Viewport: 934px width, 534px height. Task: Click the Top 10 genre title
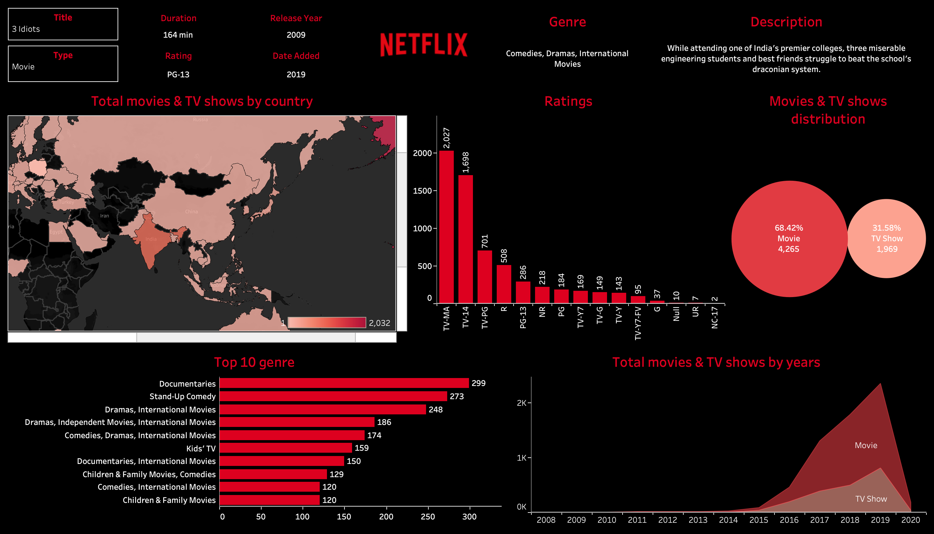pos(254,362)
